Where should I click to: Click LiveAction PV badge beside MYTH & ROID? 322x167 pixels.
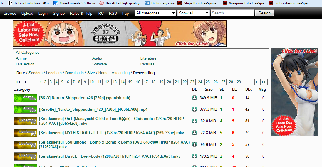[x=26, y=133]
